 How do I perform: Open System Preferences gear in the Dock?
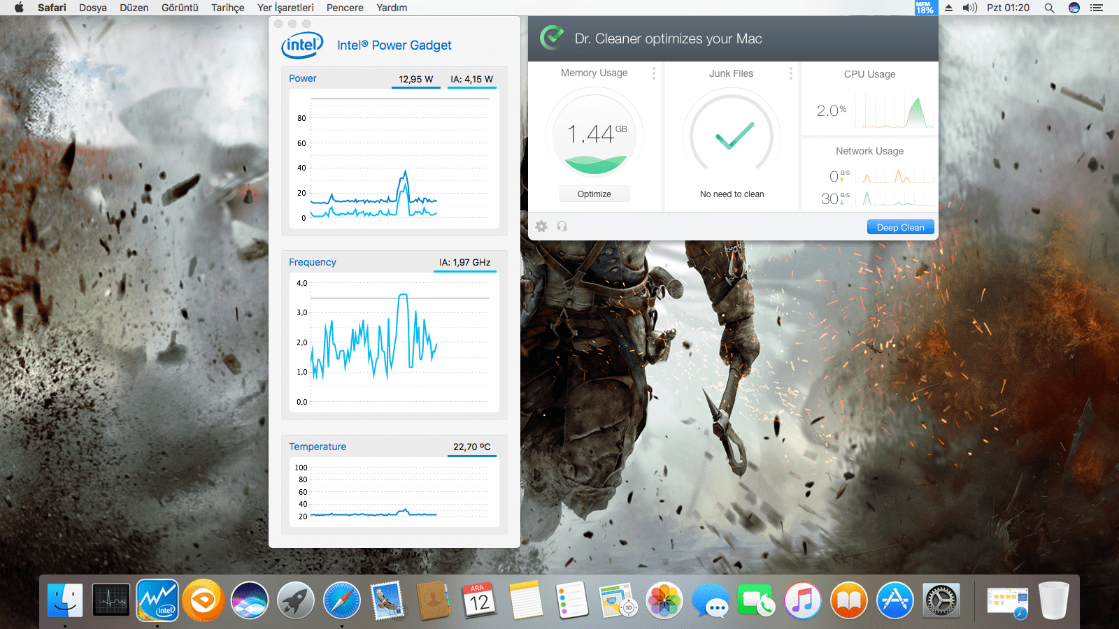[x=941, y=600]
